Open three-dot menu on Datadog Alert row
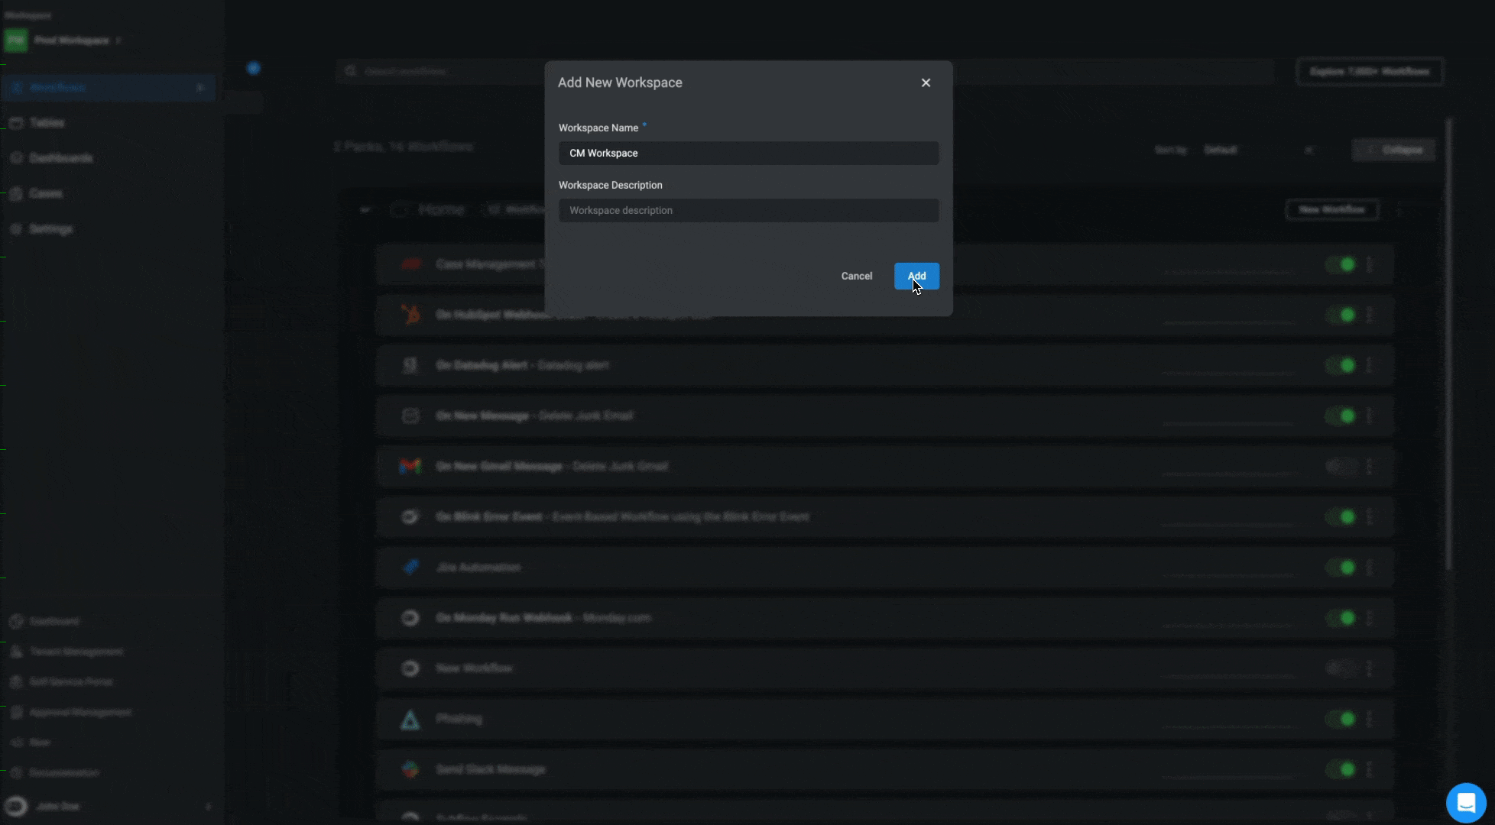Viewport: 1495px width, 825px height. [1369, 365]
